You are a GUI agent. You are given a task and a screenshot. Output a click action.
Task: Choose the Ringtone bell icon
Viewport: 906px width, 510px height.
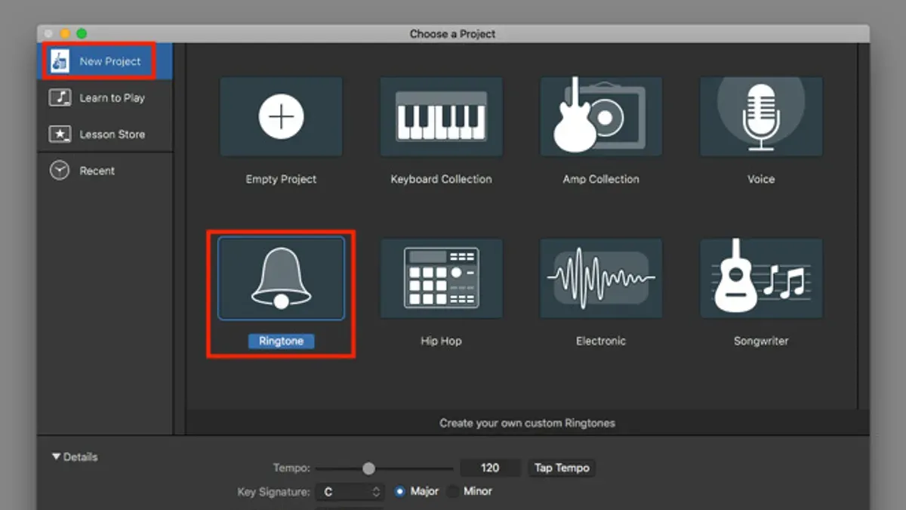pyautogui.click(x=281, y=278)
